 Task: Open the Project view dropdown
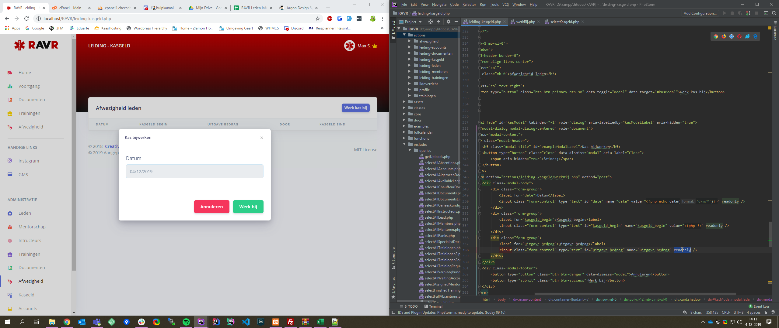[420, 22]
